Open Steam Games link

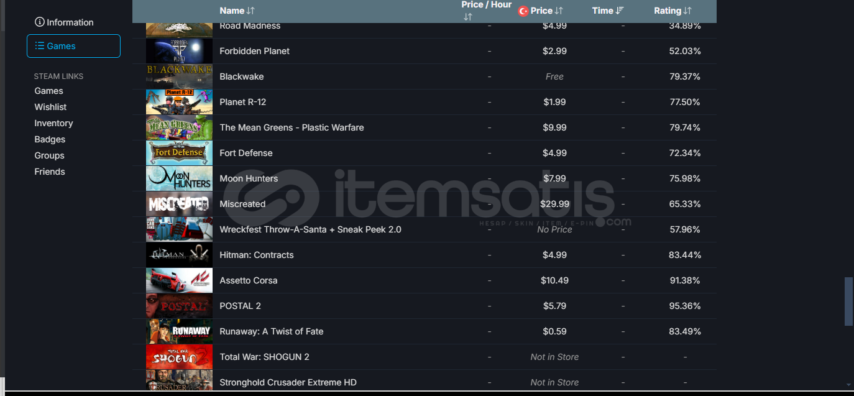[48, 91]
